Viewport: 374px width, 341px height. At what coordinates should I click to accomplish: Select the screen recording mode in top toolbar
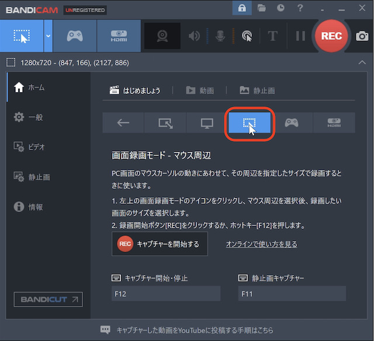[x=22, y=36]
